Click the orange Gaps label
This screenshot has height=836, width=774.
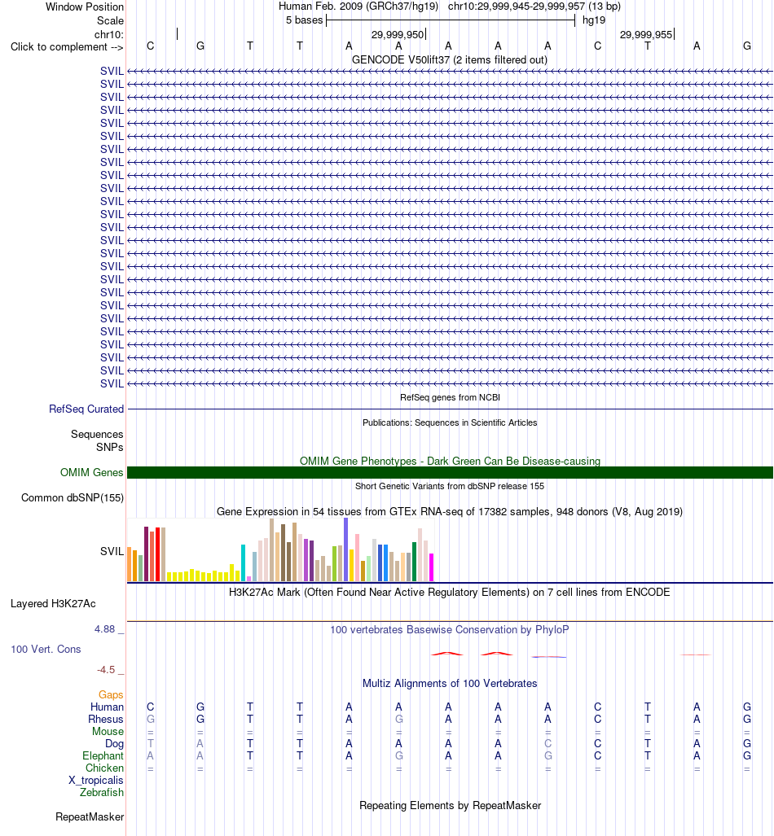tap(111, 694)
